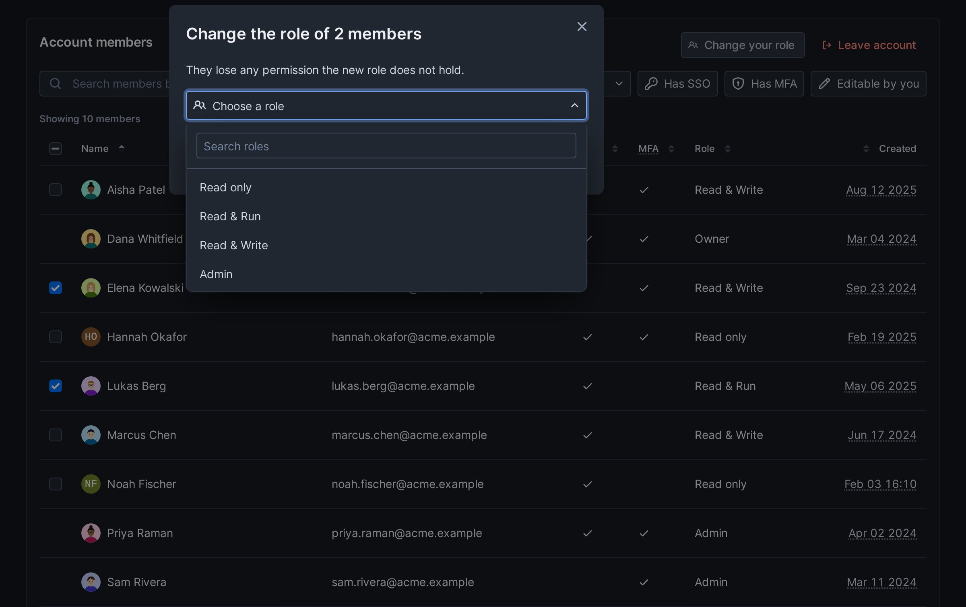966x607 pixels.
Task: Click Priya Raman's avatar
Action: point(91,533)
